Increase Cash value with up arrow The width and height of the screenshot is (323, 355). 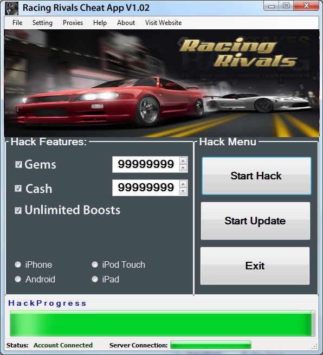183,184
